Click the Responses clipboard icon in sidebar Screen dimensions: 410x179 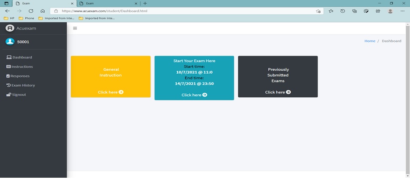pos(8,76)
